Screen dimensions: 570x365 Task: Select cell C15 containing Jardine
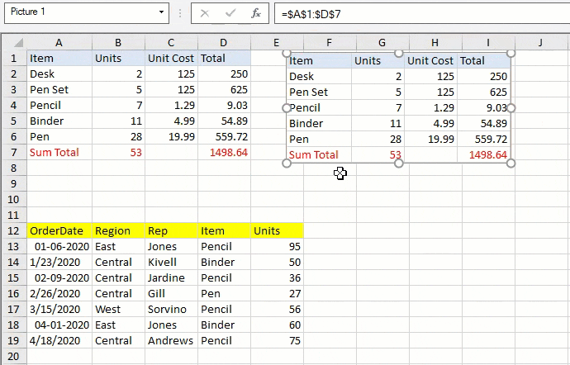[x=171, y=278]
